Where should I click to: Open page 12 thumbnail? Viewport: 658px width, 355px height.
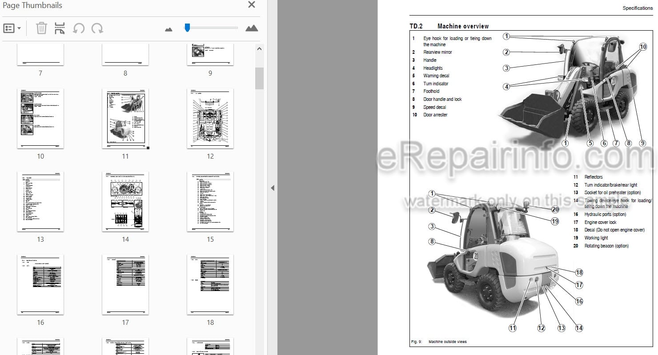pos(210,118)
